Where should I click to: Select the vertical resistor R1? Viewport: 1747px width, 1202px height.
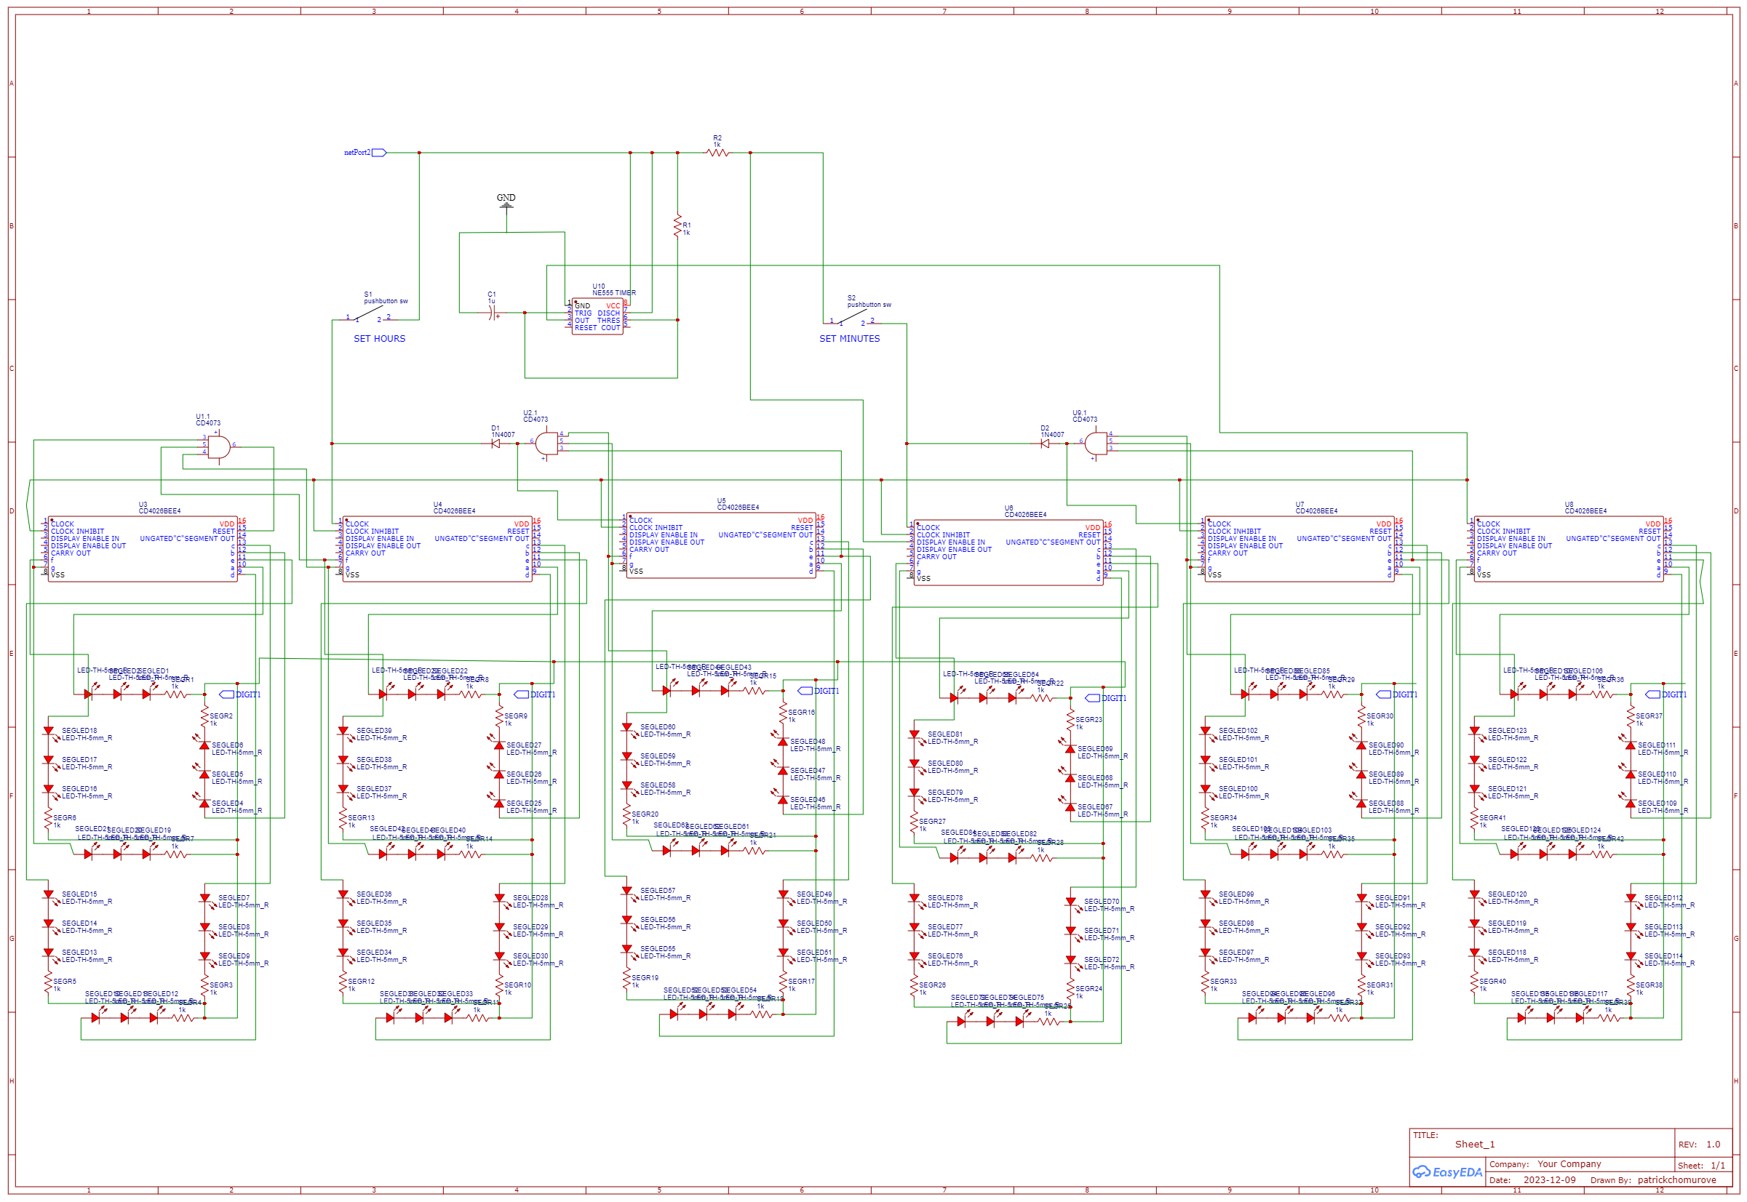[677, 226]
